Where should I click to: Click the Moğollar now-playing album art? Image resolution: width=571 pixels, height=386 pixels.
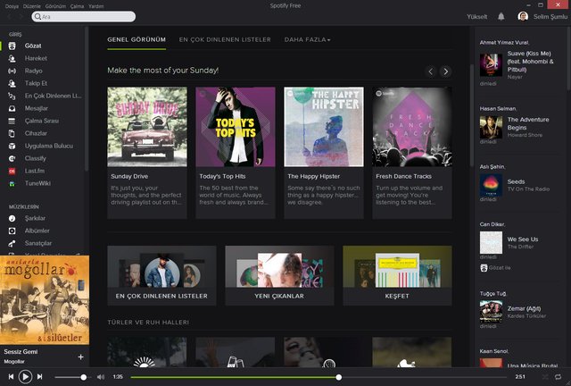pyautogui.click(x=45, y=300)
